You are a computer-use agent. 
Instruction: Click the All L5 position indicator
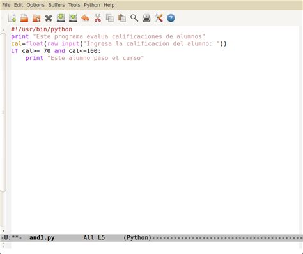click(94, 237)
